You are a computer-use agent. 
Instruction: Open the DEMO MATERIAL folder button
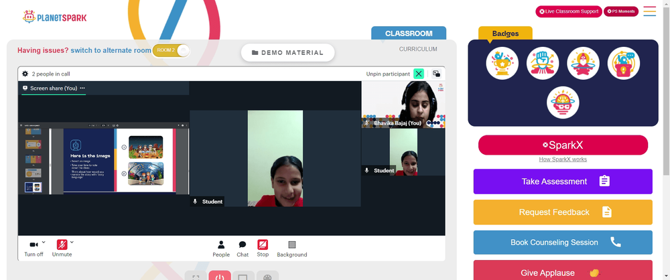[x=287, y=52]
